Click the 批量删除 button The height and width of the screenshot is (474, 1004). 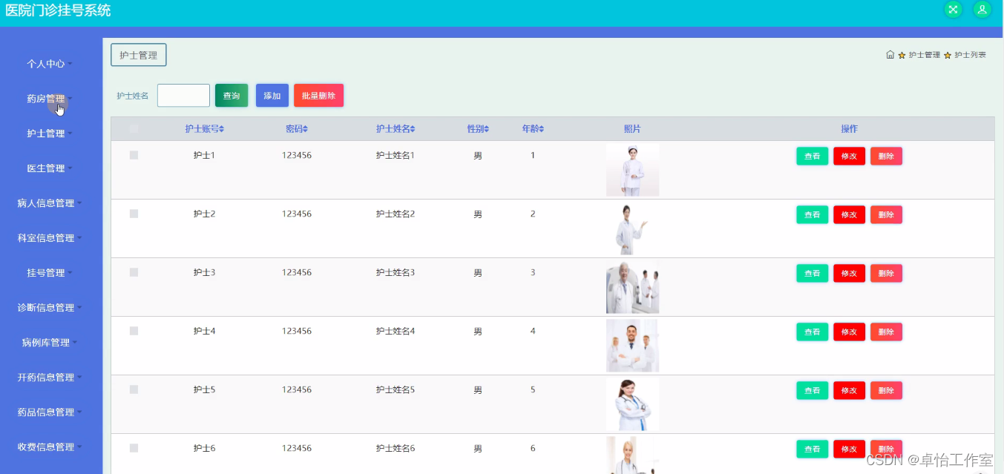coord(318,96)
